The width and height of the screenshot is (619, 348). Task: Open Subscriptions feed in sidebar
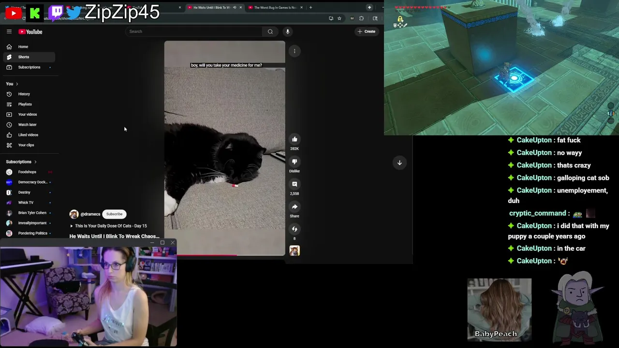pos(29,67)
